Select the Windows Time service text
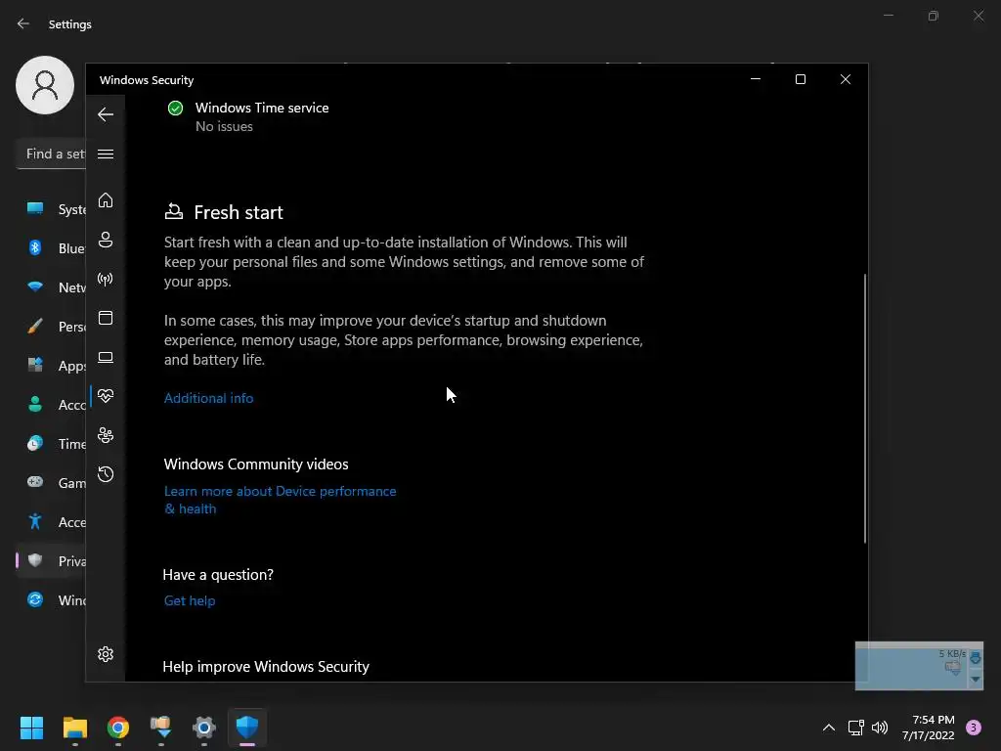Screen dimensions: 1001x751 (262, 108)
